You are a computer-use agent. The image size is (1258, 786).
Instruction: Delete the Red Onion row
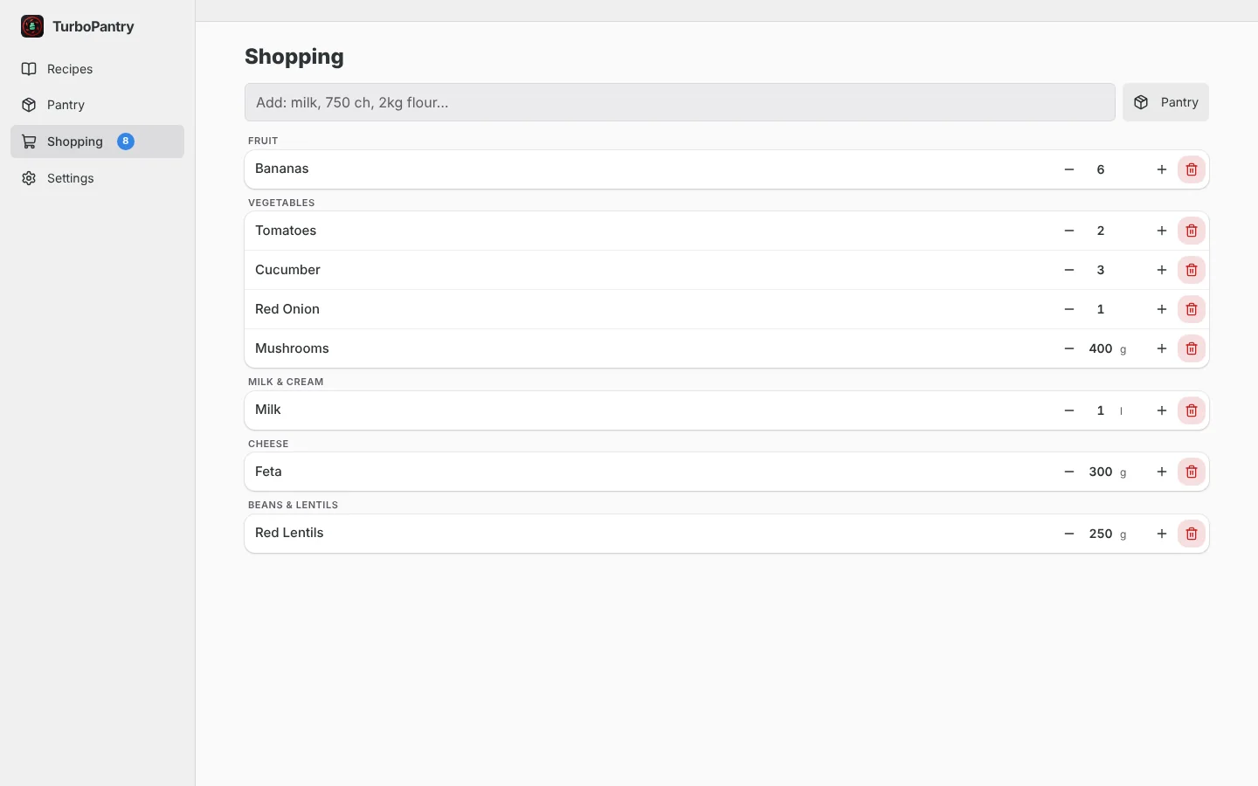[x=1192, y=309]
